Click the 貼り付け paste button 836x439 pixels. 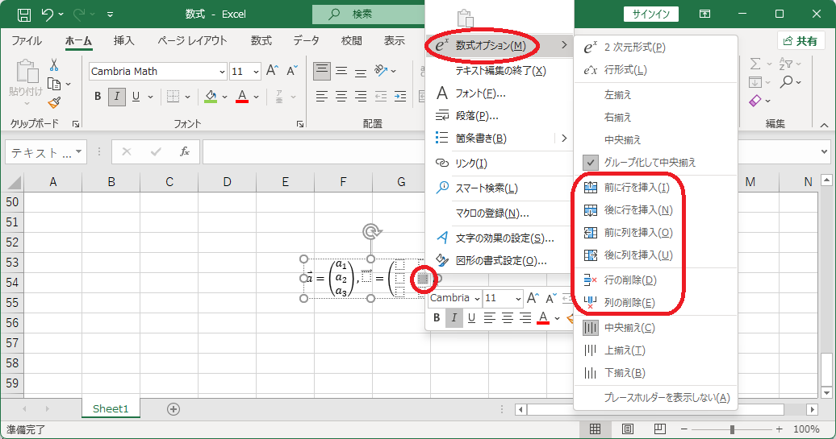26,83
